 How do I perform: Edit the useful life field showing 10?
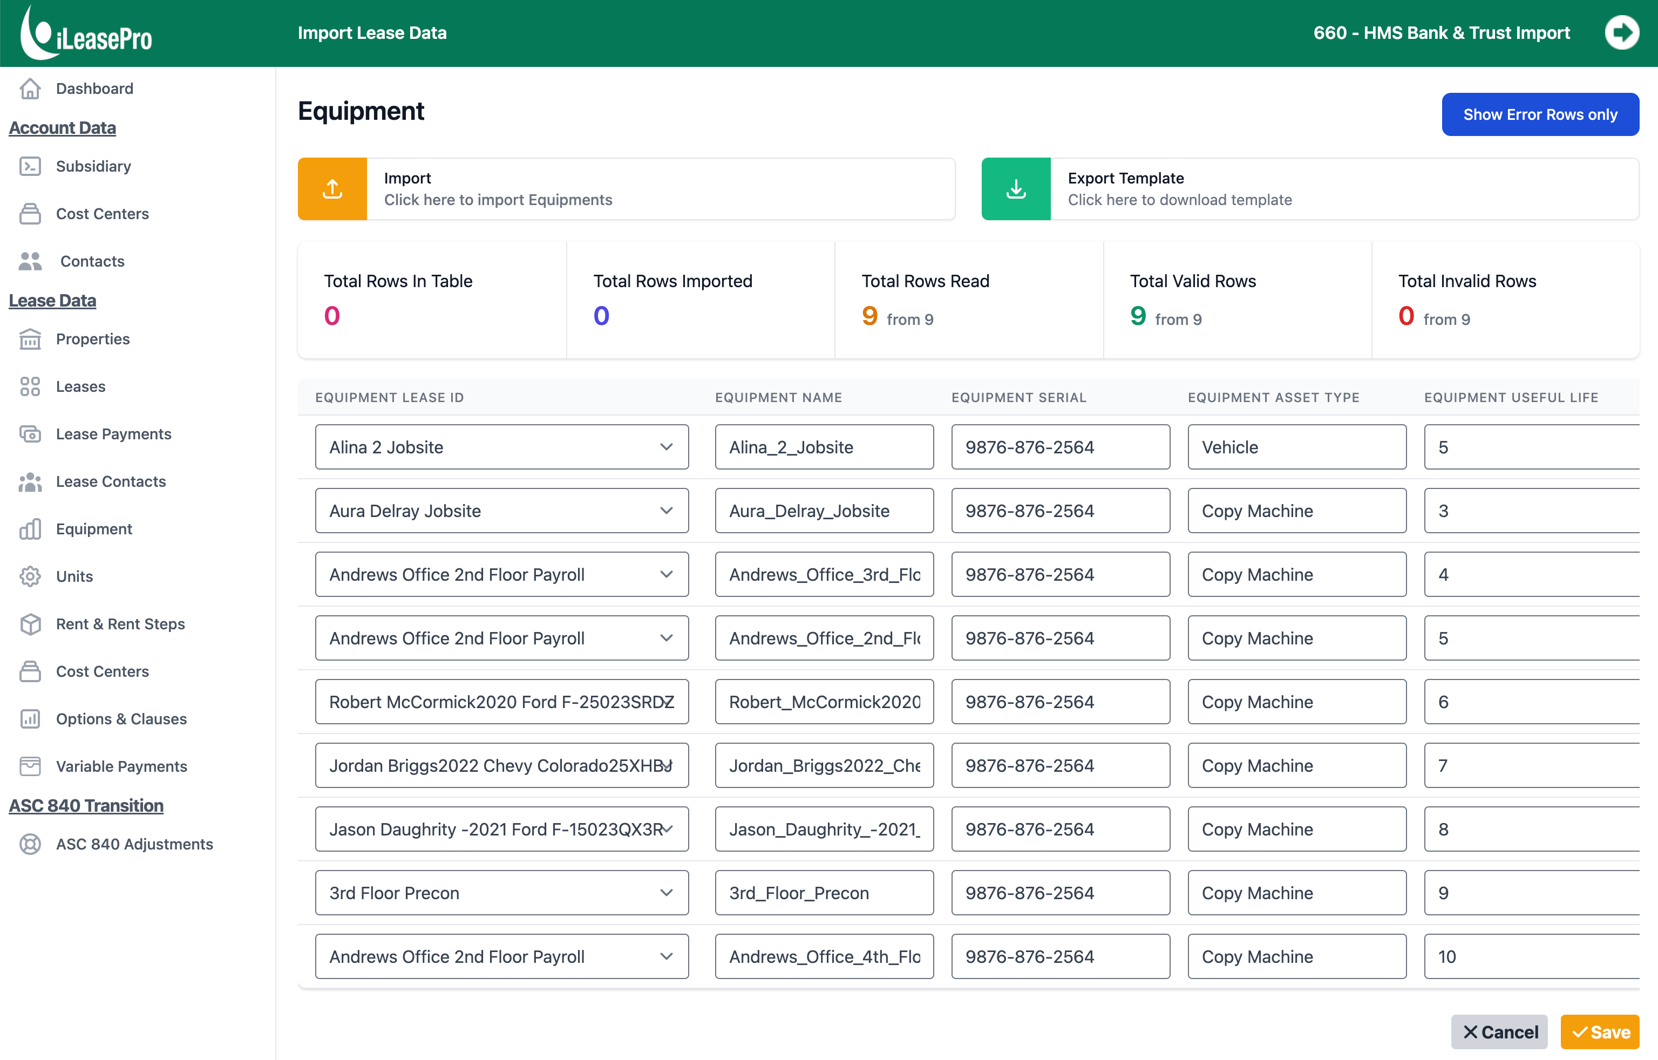coord(1532,957)
